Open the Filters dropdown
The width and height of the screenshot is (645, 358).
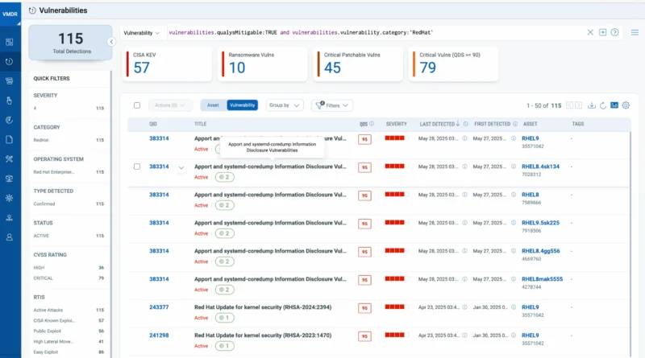pyautogui.click(x=332, y=105)
